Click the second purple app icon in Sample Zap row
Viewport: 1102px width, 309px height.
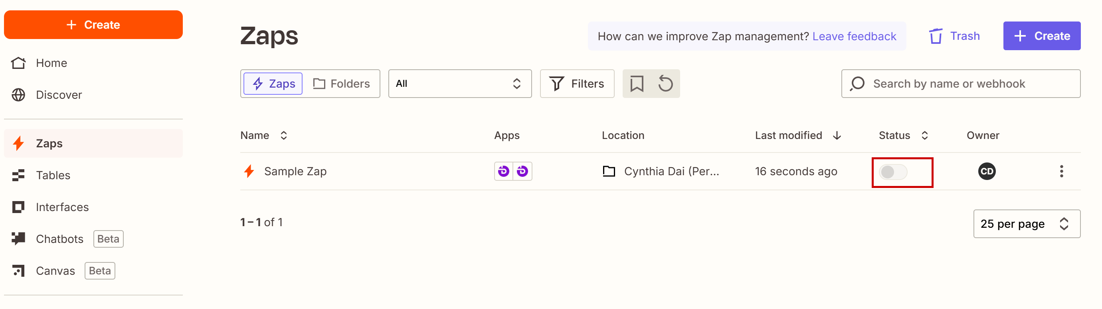tap(522, 171)
